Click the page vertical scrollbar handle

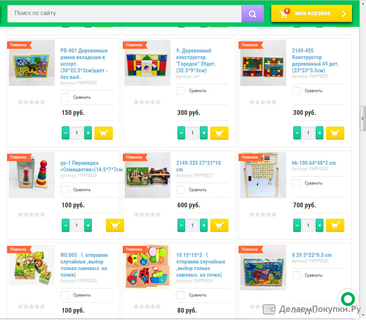click(363, 119)
